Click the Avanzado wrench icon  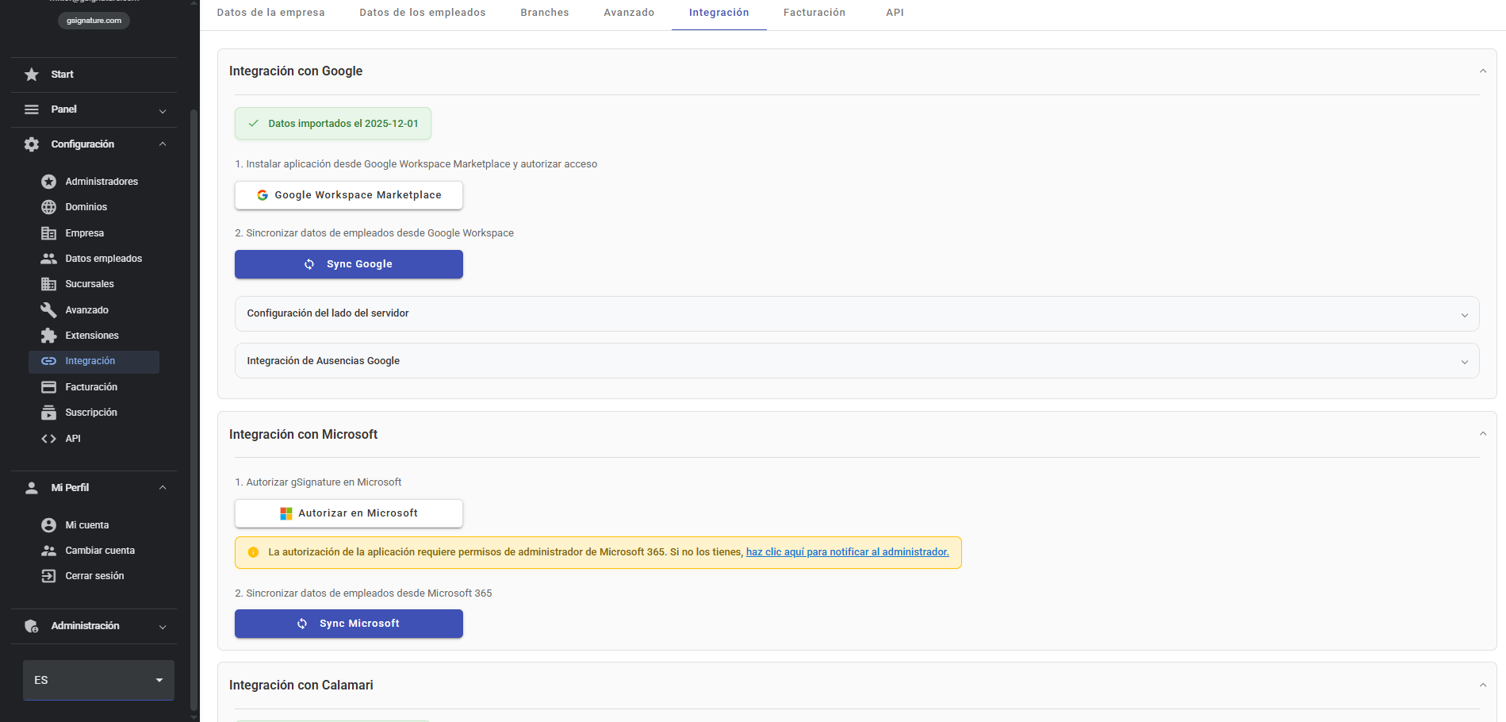pos(48,310)
